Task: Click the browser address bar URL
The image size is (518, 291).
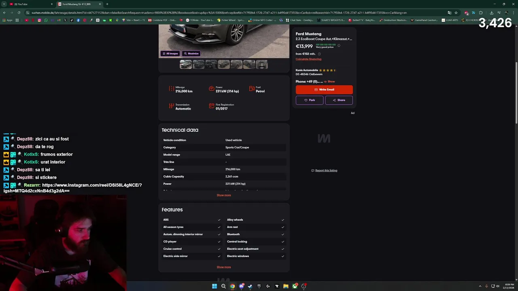Action: click(x=219, y=13)
